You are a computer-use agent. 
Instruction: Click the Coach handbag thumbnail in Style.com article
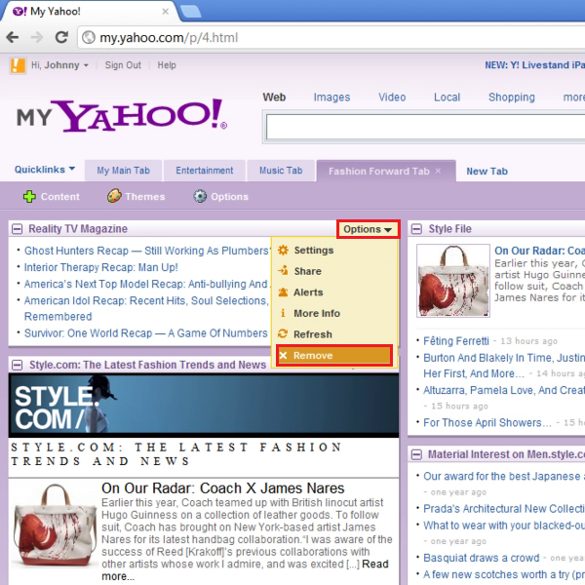(x=55, y=526)
